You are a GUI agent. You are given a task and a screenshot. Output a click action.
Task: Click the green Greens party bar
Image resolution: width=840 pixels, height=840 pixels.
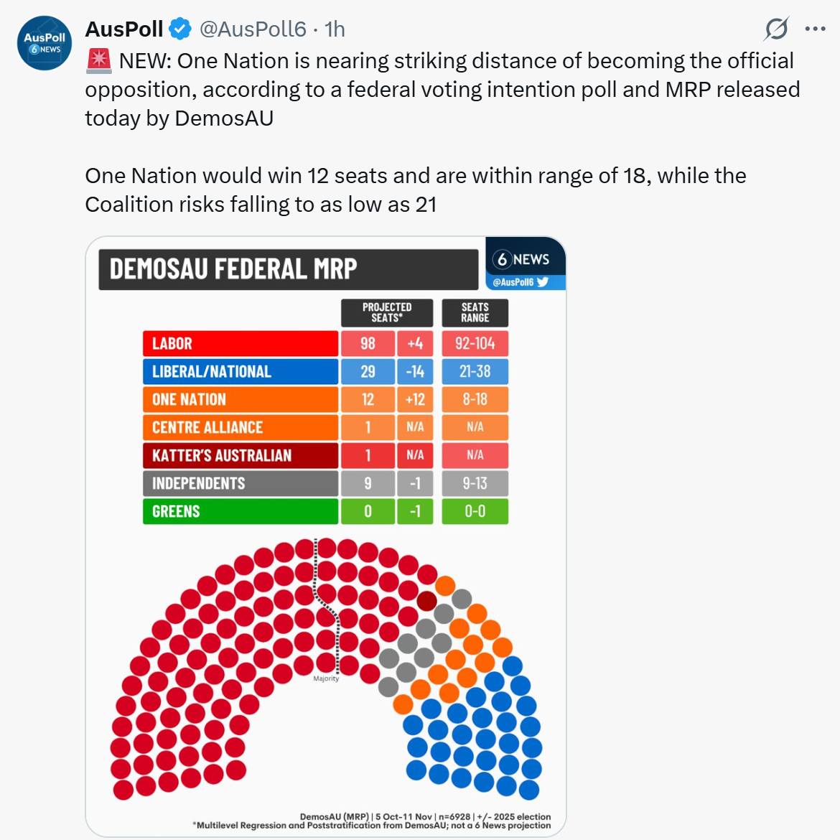pos(240,512)
